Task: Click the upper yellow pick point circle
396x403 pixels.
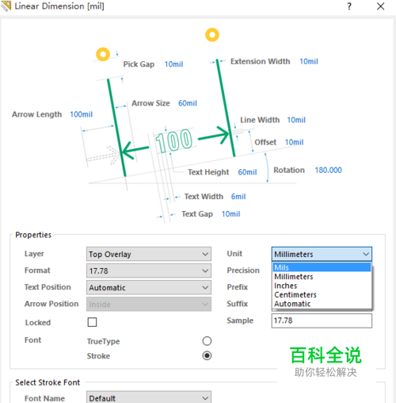Action: [x=212, y=35]
